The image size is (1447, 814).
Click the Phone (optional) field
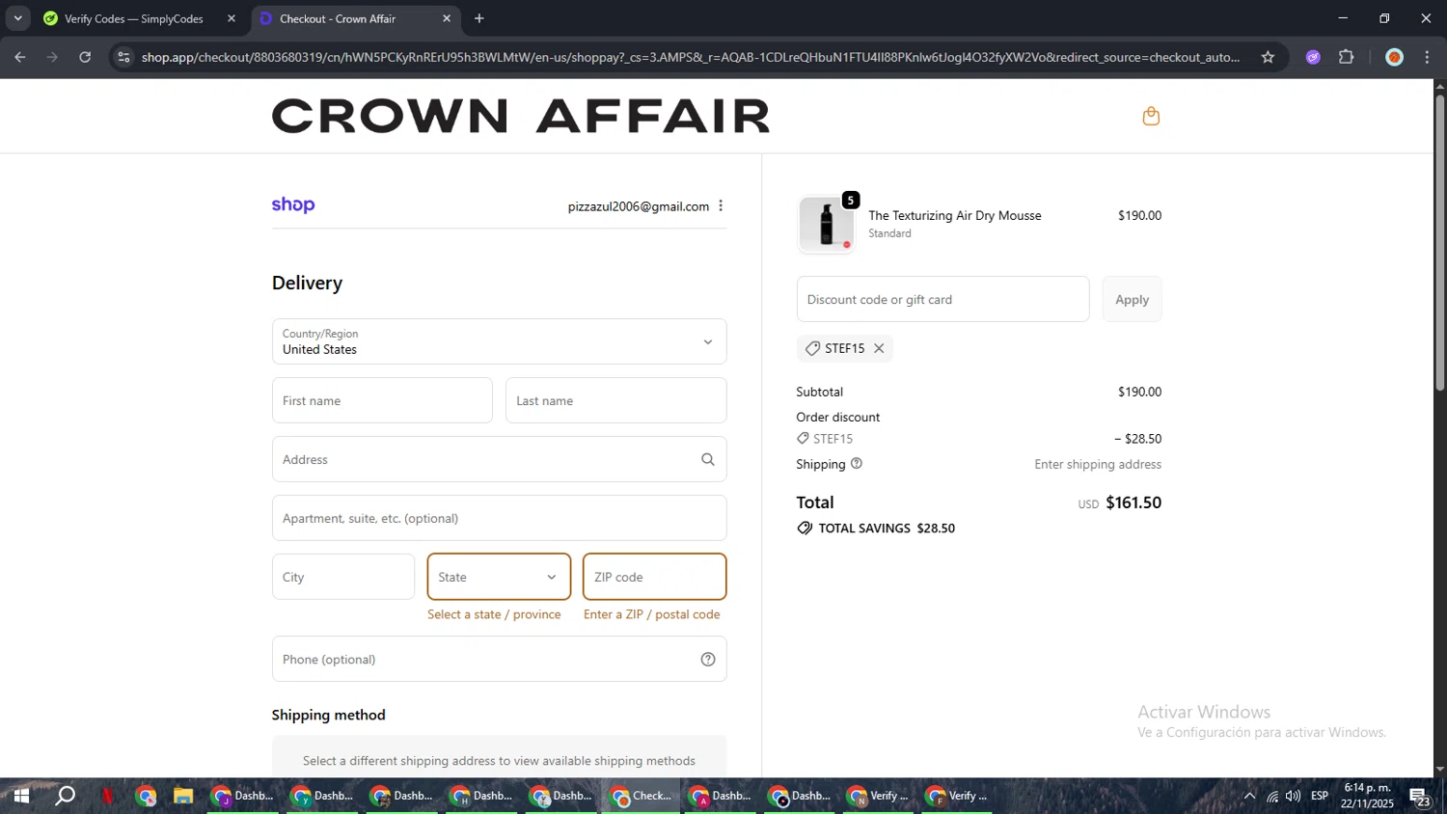499,660
